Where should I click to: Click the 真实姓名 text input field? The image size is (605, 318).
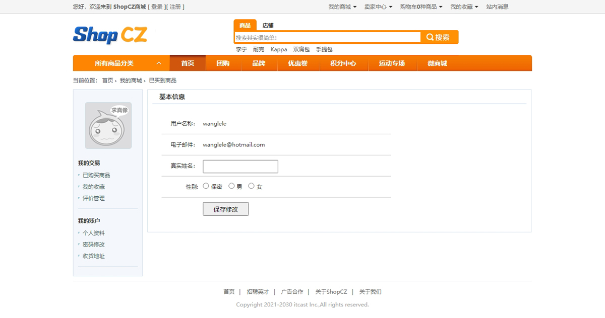[x=240, y=167]
